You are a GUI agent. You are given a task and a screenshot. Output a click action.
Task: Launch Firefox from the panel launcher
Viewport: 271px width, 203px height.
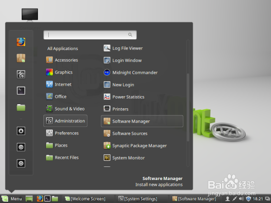click(x=40, y=198)
